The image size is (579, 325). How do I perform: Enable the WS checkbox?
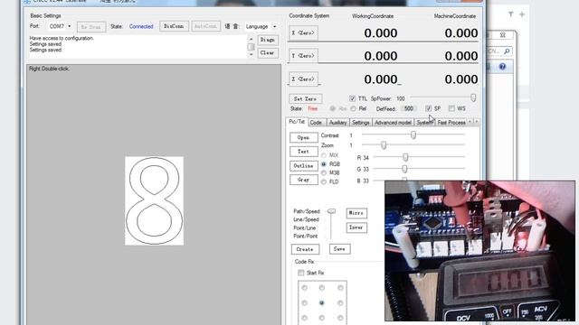click(x=451, y=108)
